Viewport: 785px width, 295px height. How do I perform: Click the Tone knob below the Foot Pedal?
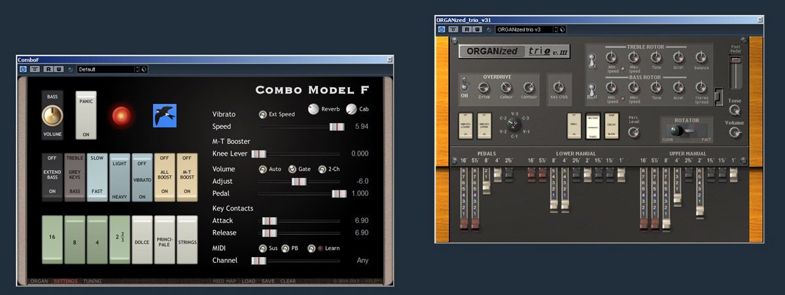tap(735, 110)
